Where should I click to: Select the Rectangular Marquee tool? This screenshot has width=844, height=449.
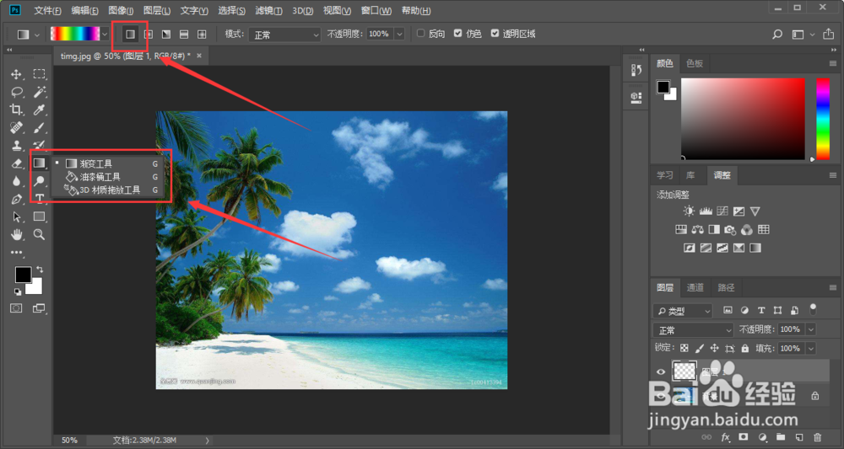[x=39, y=74]
